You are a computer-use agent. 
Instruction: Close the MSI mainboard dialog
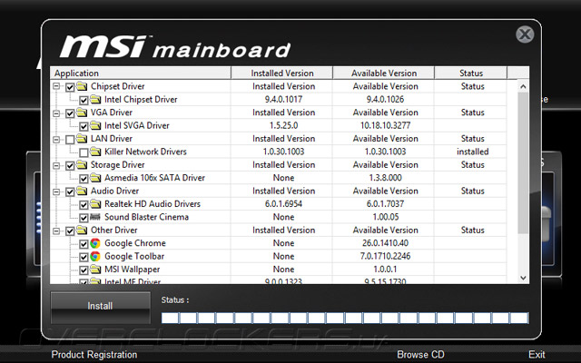point(525,34)
